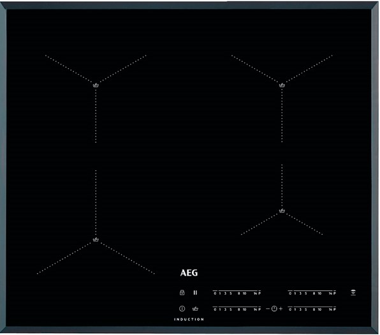Viewport: 380px width, 335px height.
Task: Tap the lock (child safety) icon
Action: (182, 292)
